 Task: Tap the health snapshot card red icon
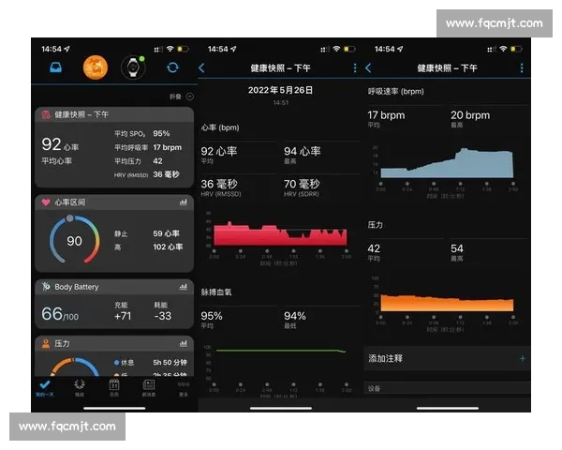[x=46, y=114]
